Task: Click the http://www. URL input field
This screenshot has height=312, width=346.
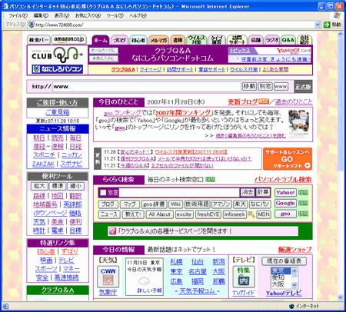Action: (147, 87)
